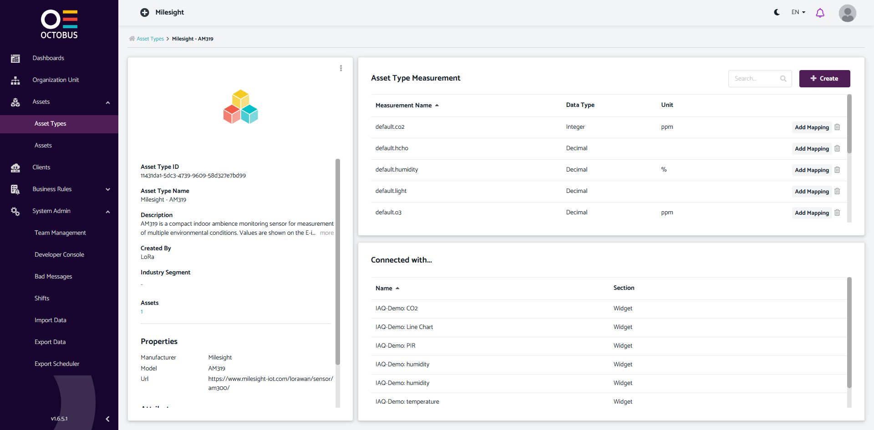Open Import Data

point(51,320)
